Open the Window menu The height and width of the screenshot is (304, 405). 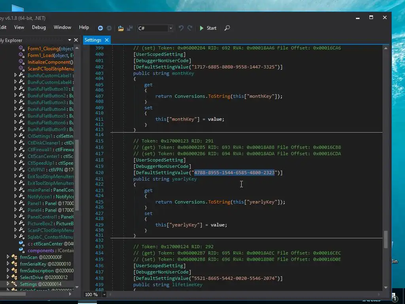[62, 27]
